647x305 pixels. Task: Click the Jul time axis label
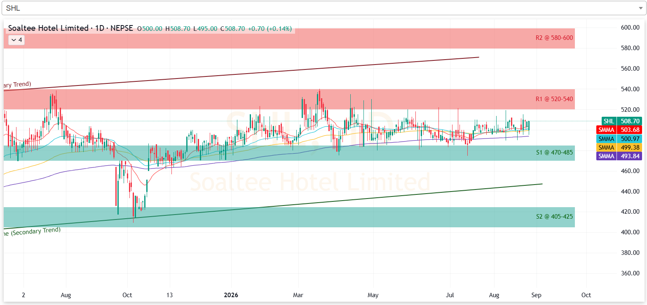coord(450,295)
